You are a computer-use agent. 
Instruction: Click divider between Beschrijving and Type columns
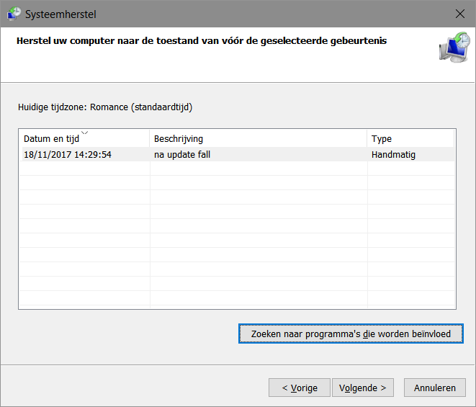click(x=367, y=139)
